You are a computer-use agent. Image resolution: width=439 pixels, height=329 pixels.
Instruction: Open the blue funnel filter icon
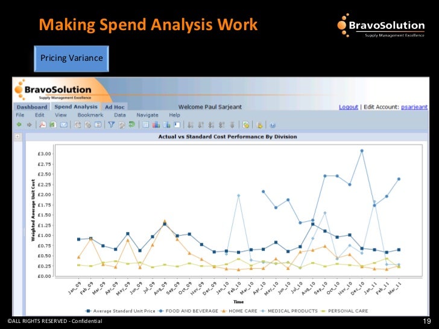pos(112,125)
